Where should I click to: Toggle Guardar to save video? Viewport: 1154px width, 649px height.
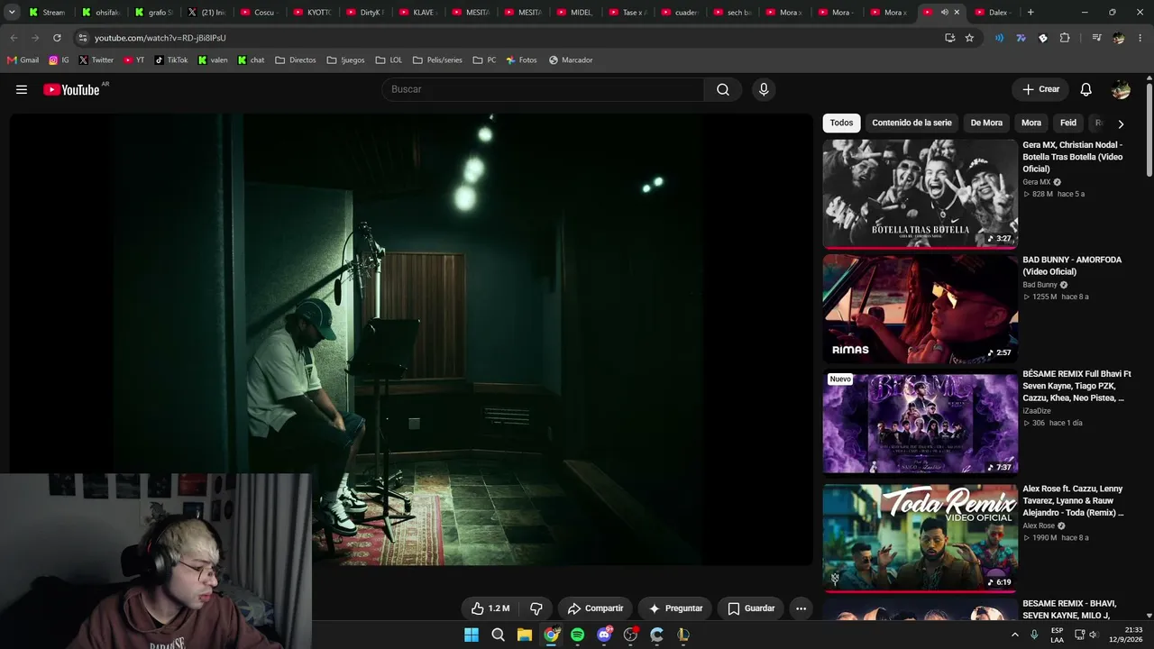[751, 608]
